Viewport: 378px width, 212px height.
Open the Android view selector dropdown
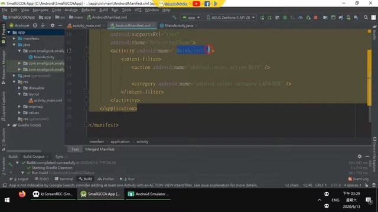click(x=19, y=25)
